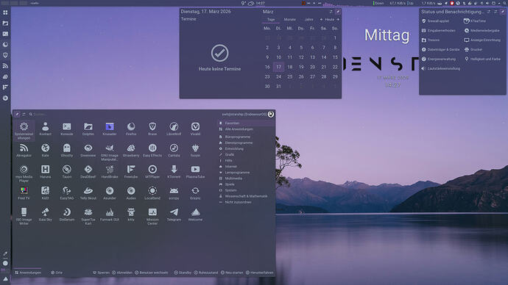This screenshot has height=285, width=508.
Task: Launch Krusader from the launcher
Action: pos(110,129)
